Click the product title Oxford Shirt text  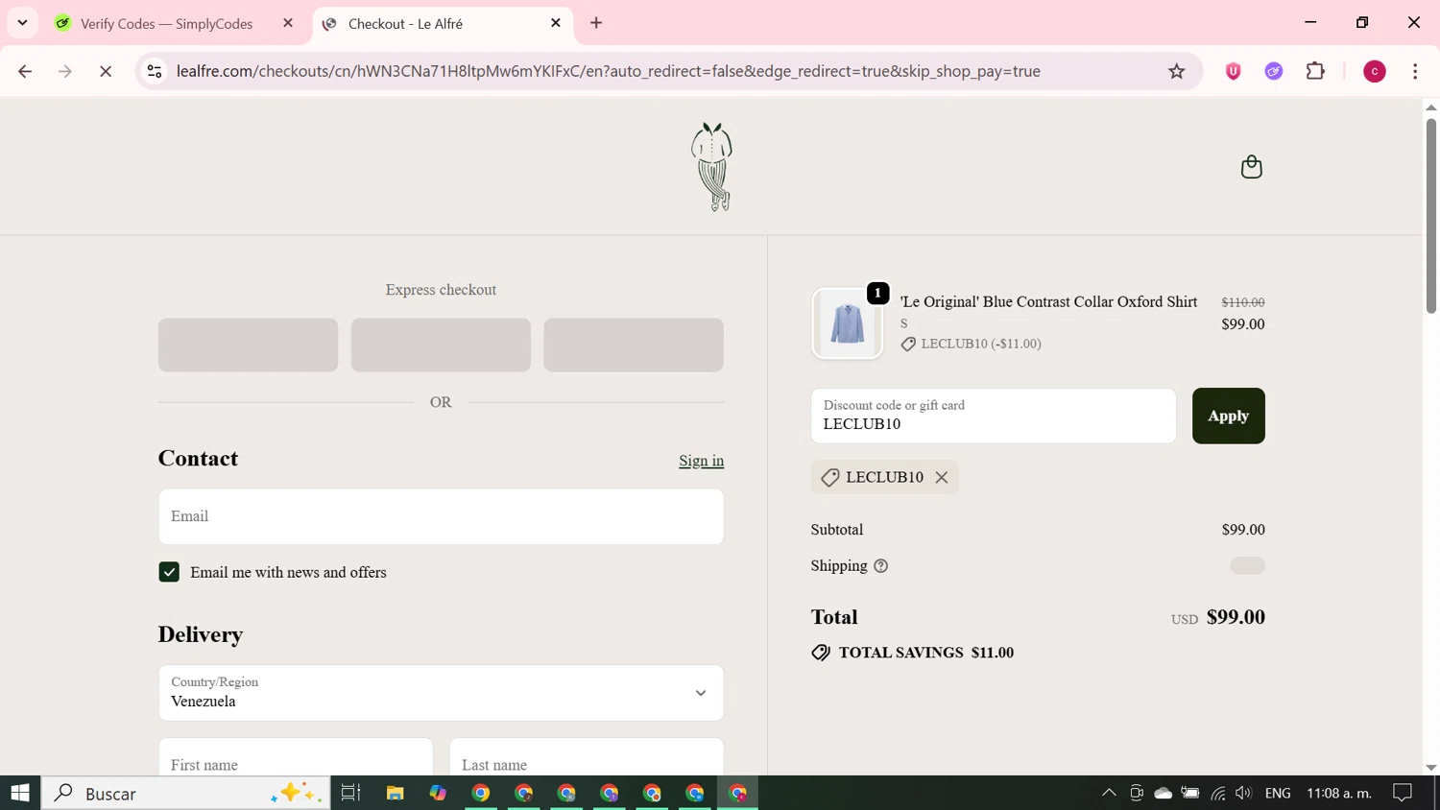(1048, 301)
